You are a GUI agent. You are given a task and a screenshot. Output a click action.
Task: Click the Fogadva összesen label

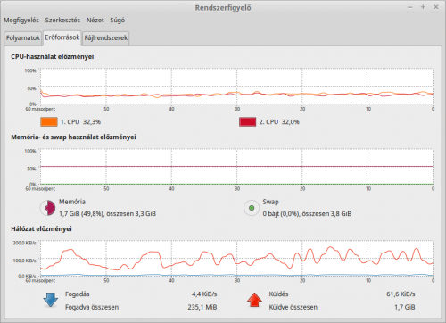(92, 307)
